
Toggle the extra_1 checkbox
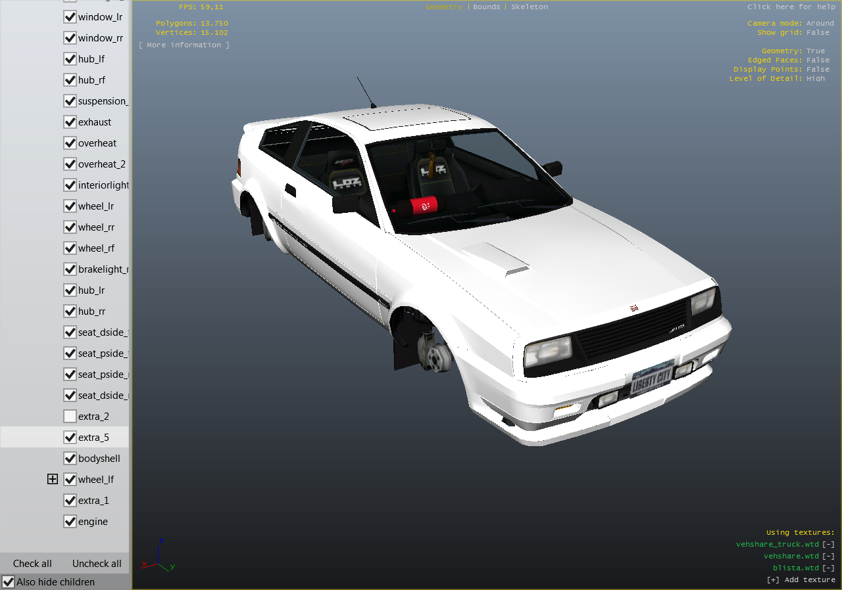70,501
